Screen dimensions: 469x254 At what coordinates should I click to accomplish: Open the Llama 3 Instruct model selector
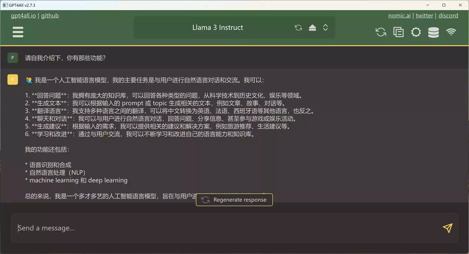click(x=217, y=28)
